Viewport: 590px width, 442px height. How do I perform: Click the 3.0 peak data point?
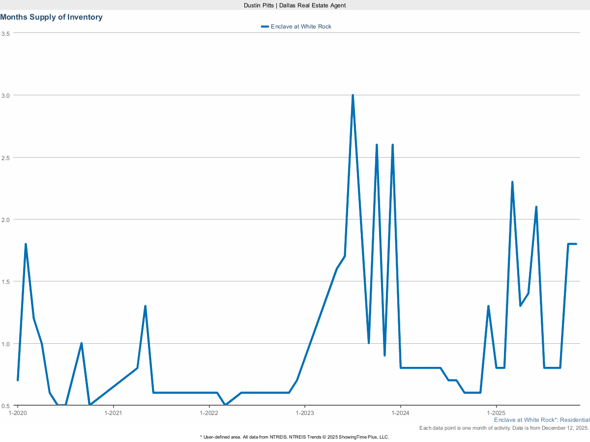point(353,93)
